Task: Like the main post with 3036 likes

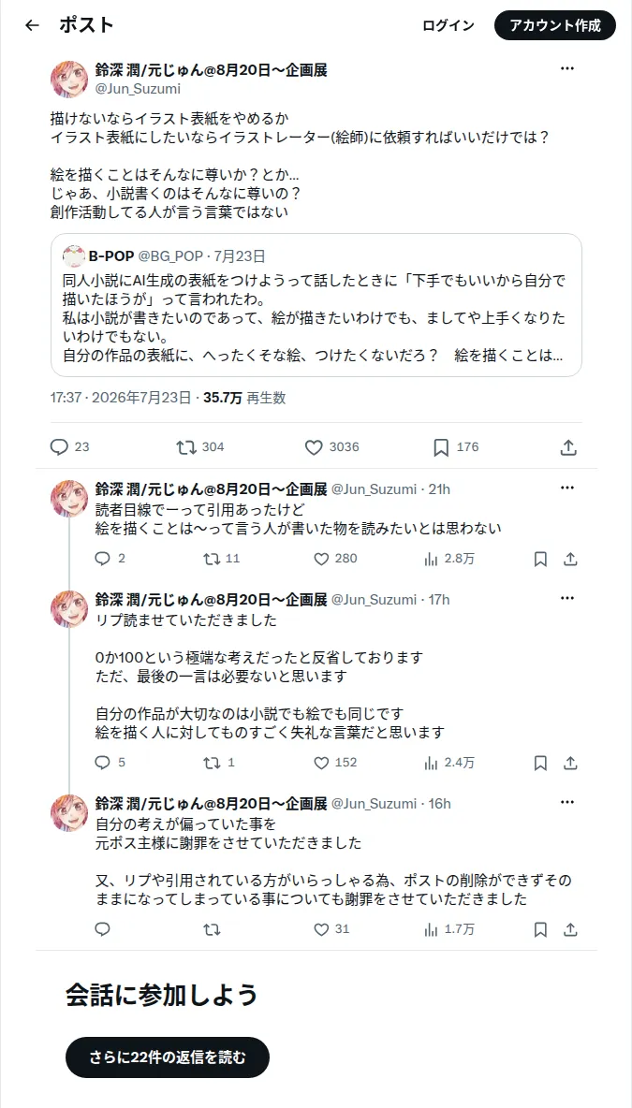Action: click(x=314, y=446)
